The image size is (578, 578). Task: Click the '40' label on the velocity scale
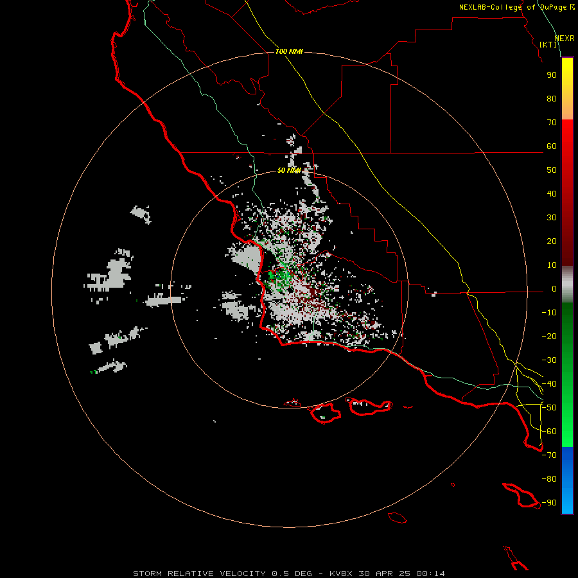pyautogui.click(x=552, y=194)
